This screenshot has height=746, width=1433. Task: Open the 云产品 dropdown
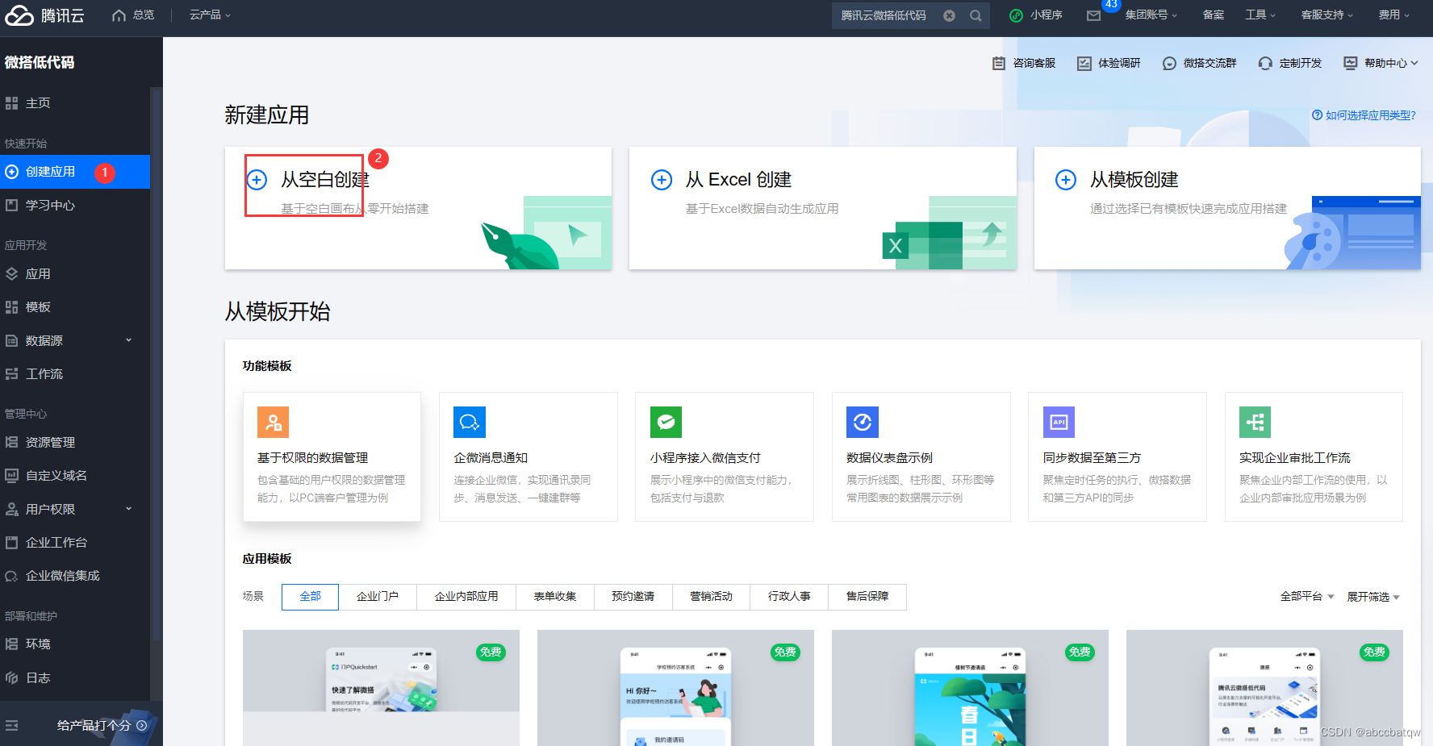211,15
